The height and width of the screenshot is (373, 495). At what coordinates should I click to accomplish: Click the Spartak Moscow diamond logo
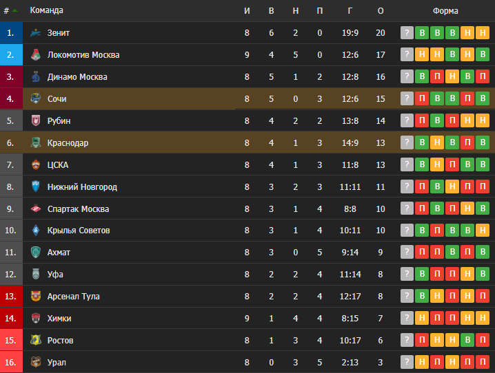(36, 209)
